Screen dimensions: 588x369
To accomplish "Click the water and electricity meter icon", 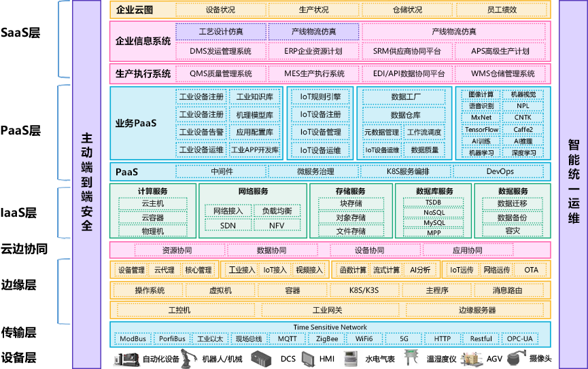I will [349, 358].
